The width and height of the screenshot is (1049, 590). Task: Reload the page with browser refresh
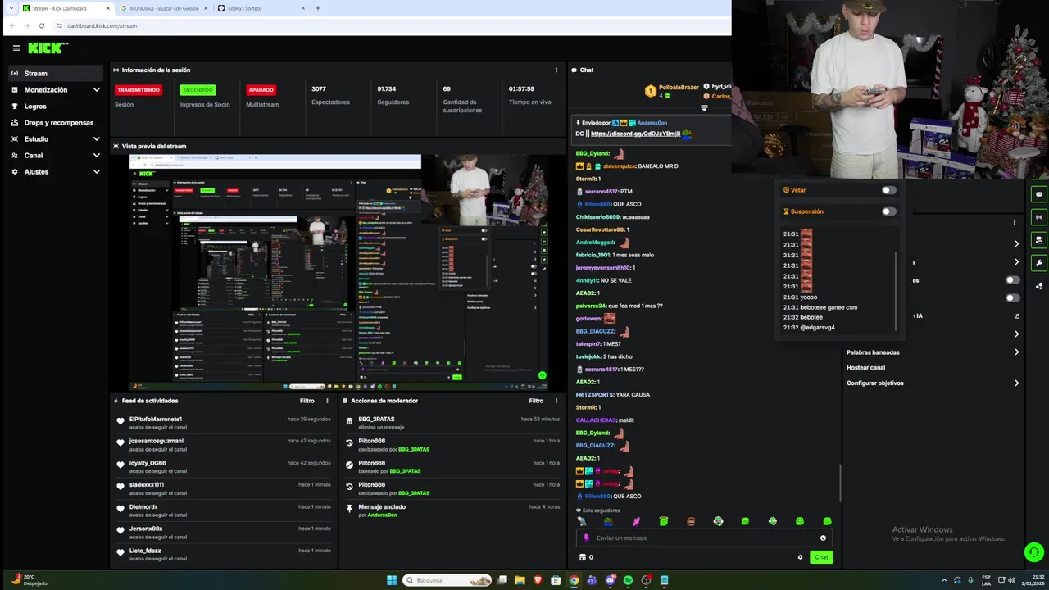[x=42, y=25]
